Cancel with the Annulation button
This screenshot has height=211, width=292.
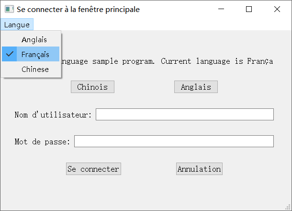199,169
